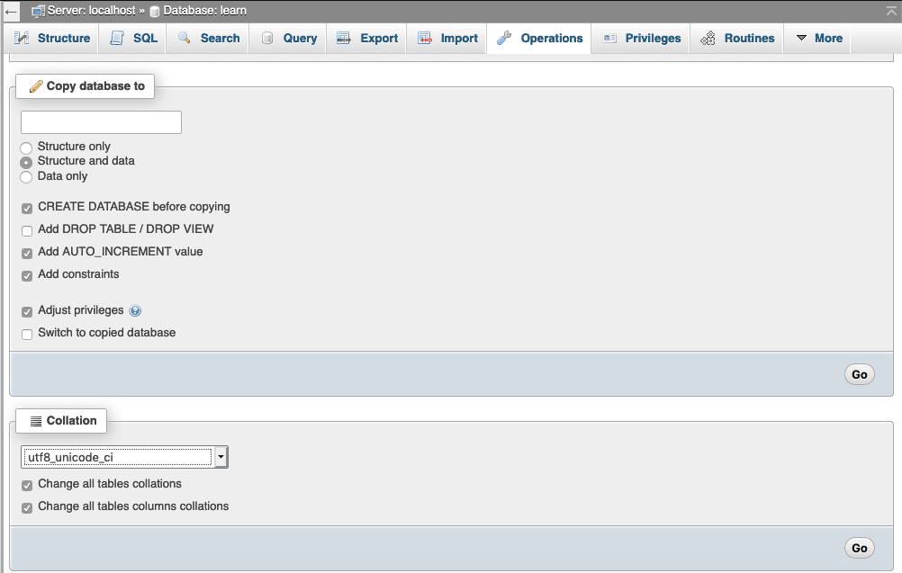
Task: Click the Operations wrench icon
Action: click(x=504, y=38)
